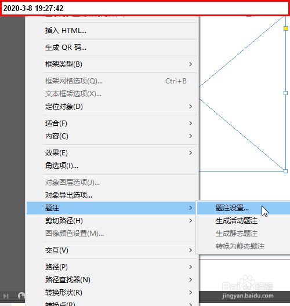The height and width of the screenshot is (306, 290).
Task: Click 生成静态题注 in the submenu
Action: pyautogui.click(x=244, y=234)
